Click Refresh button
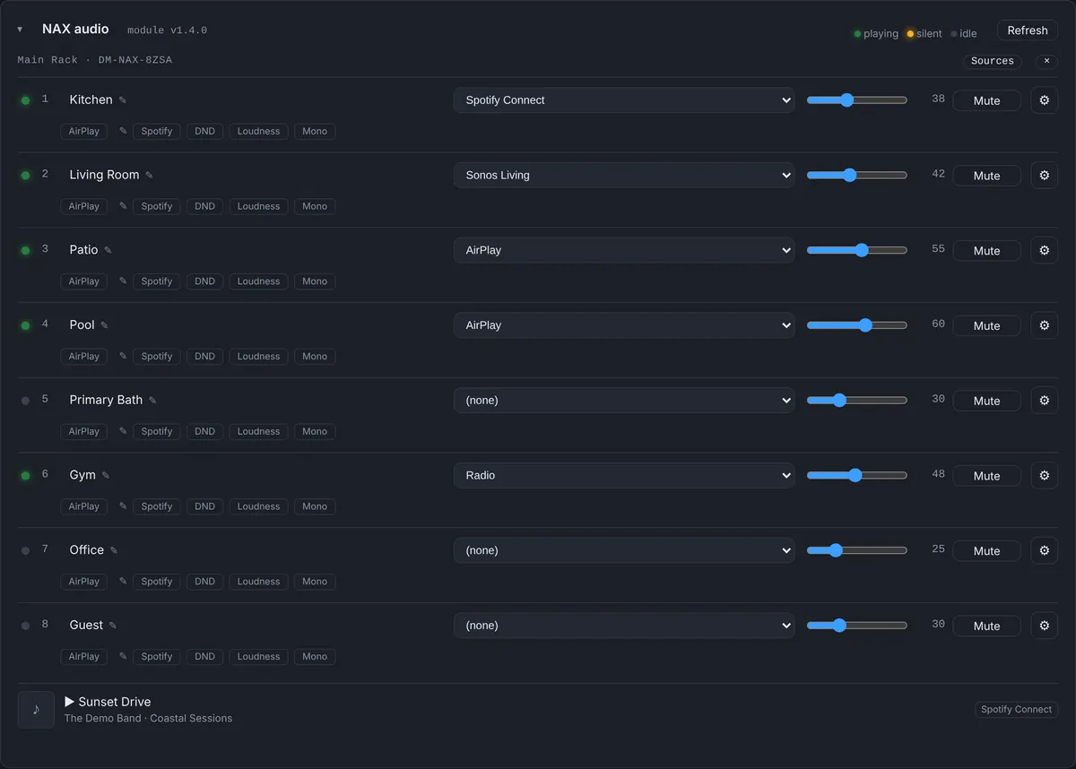Screen dimensions: 1076x769 [1028, 30]
